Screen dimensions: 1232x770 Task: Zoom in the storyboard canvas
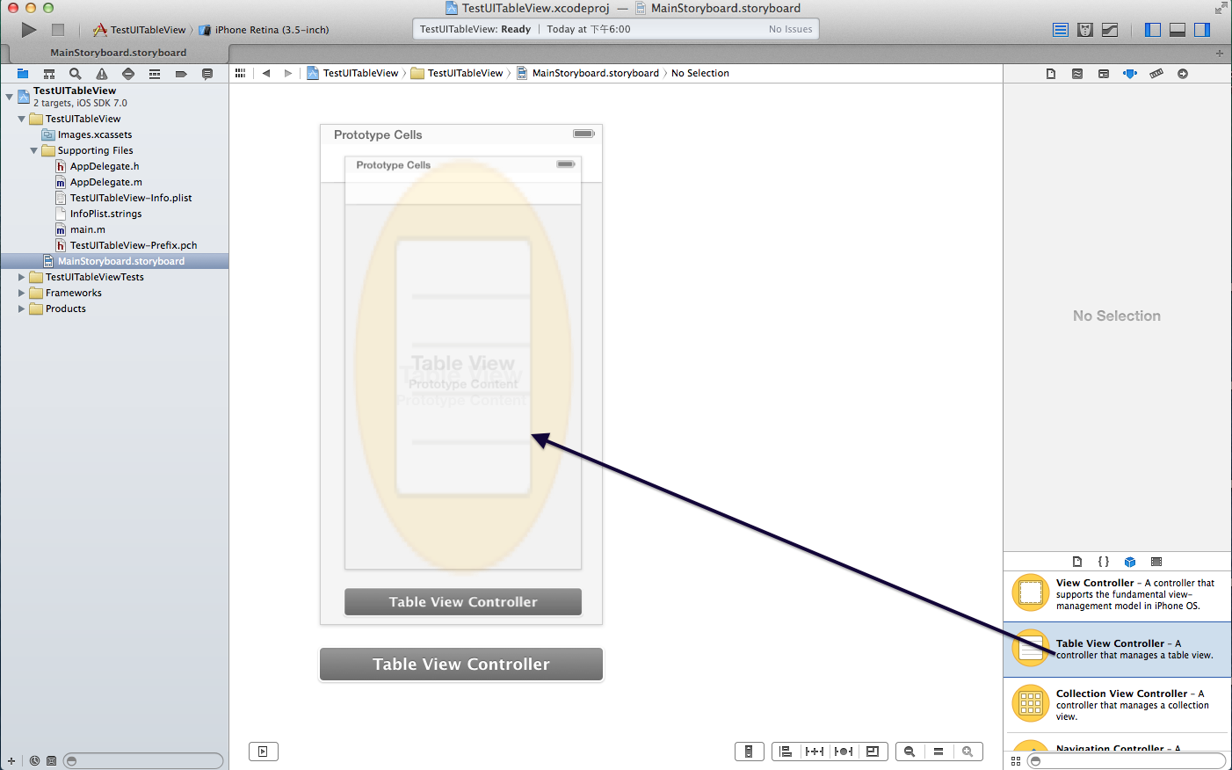(967, 752)
